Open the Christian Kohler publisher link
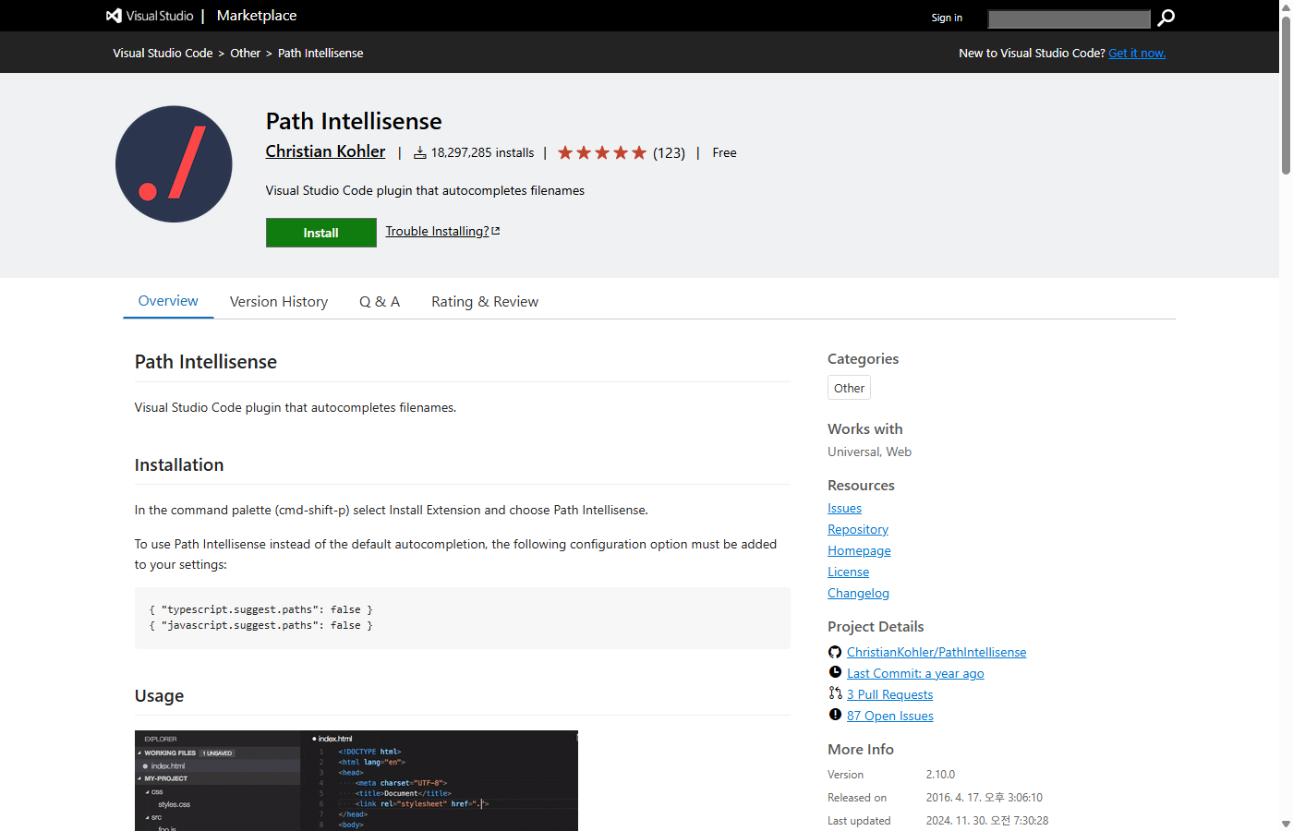 tap(325, 151)
